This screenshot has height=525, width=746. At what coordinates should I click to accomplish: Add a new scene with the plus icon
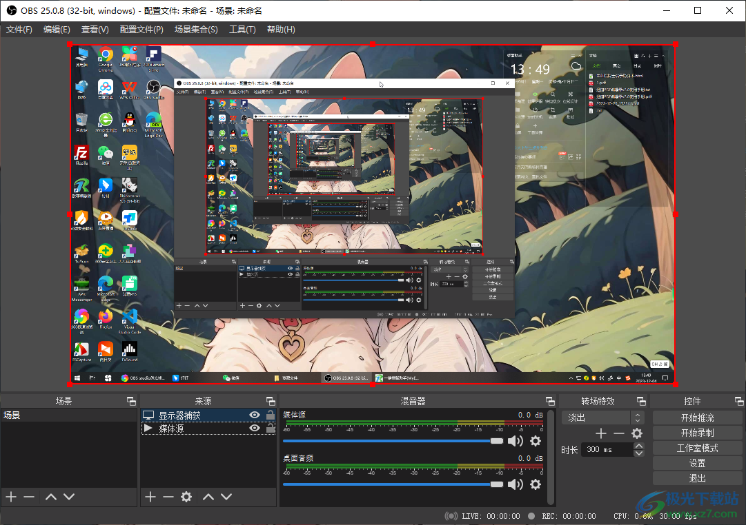tap(11, 497)
